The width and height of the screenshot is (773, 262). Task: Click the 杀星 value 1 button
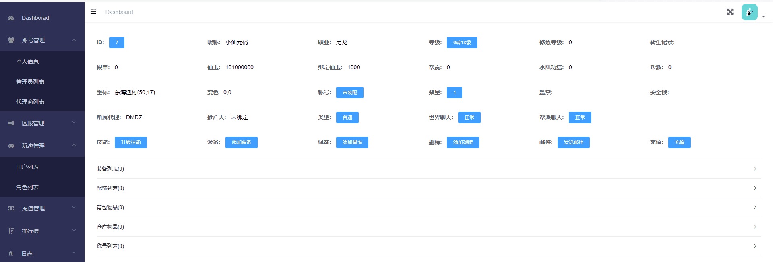coord(455,93)
